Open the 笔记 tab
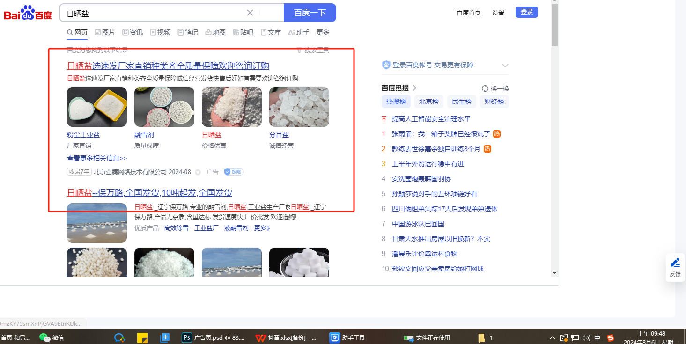 pos(188,32)
